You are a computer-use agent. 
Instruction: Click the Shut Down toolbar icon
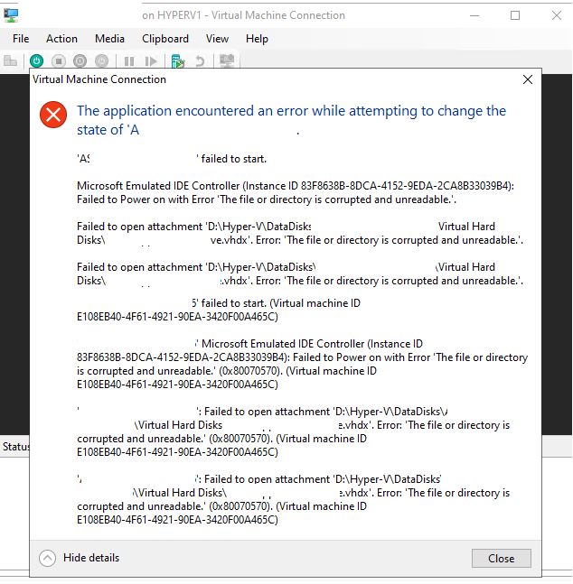80,60
